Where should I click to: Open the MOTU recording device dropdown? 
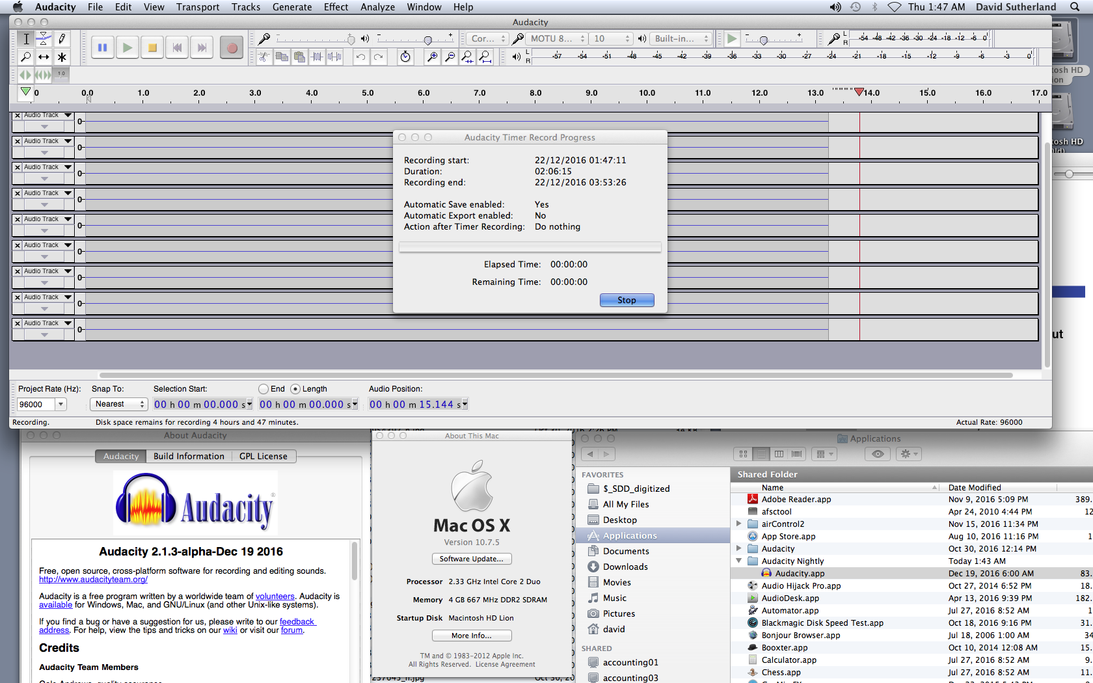pos(557,39)
